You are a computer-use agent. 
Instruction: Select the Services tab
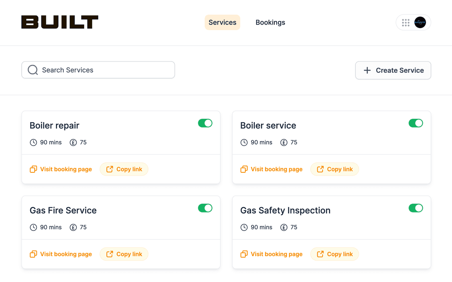click(x=222, y=22)
